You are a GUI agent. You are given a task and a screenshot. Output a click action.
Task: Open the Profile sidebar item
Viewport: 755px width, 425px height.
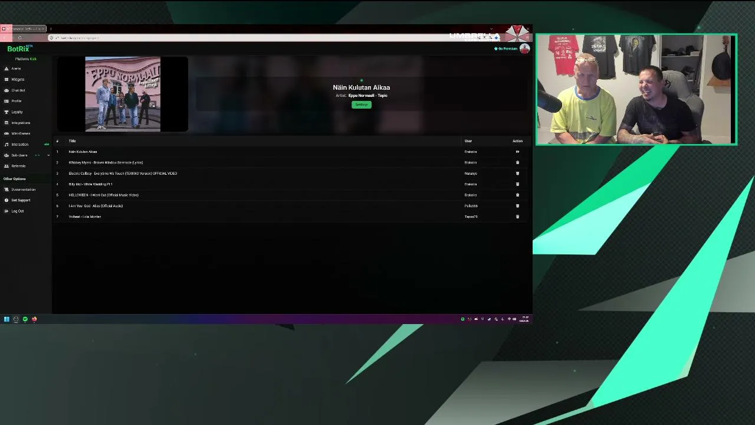17,101
